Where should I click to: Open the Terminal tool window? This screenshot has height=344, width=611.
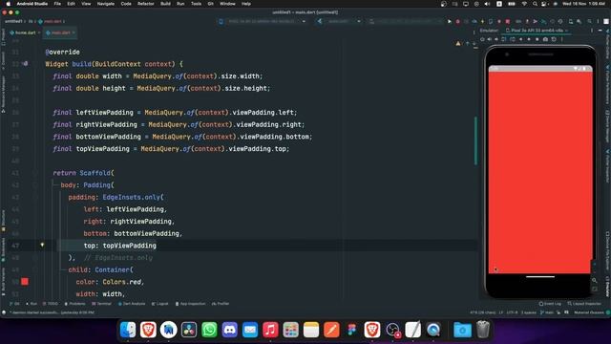point(102,304)
